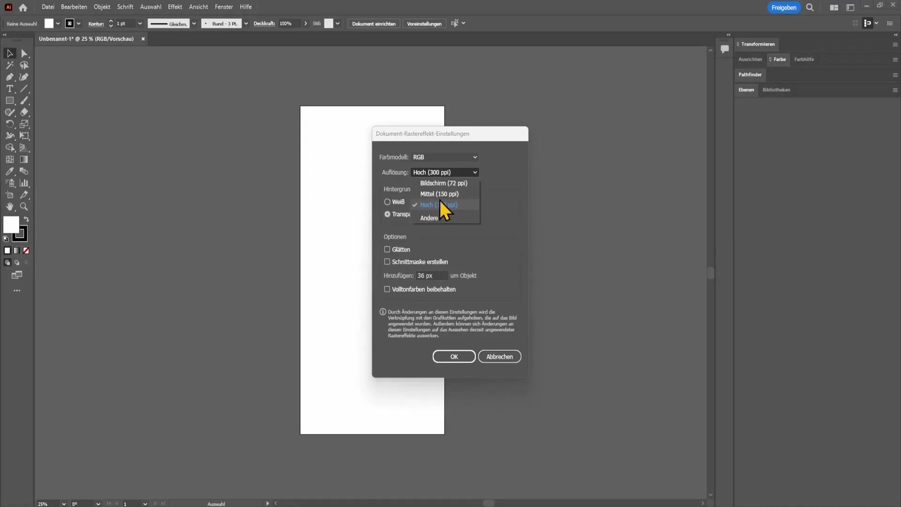Select the Lasso tool
The height and width of the screenshot is (507, 901).
[x=24, y=65]
